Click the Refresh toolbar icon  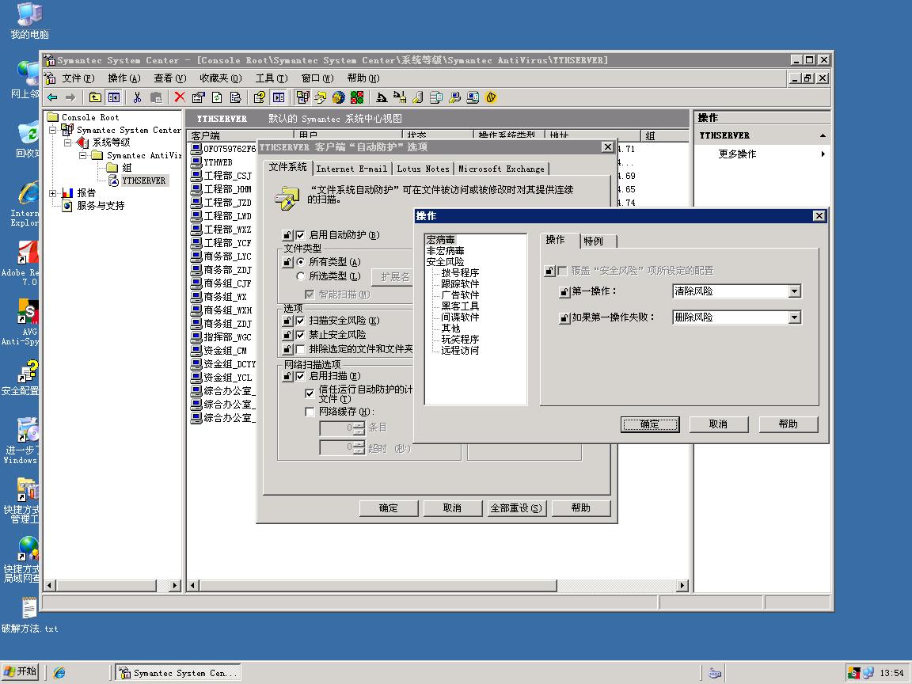click(217, 97)
